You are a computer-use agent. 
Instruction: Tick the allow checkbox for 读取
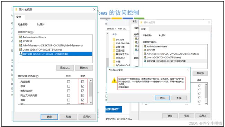pos(69,100)
